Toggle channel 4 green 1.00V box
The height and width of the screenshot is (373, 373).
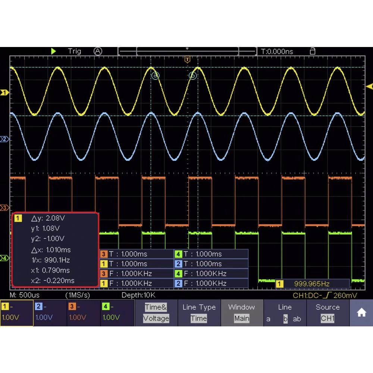117,313
